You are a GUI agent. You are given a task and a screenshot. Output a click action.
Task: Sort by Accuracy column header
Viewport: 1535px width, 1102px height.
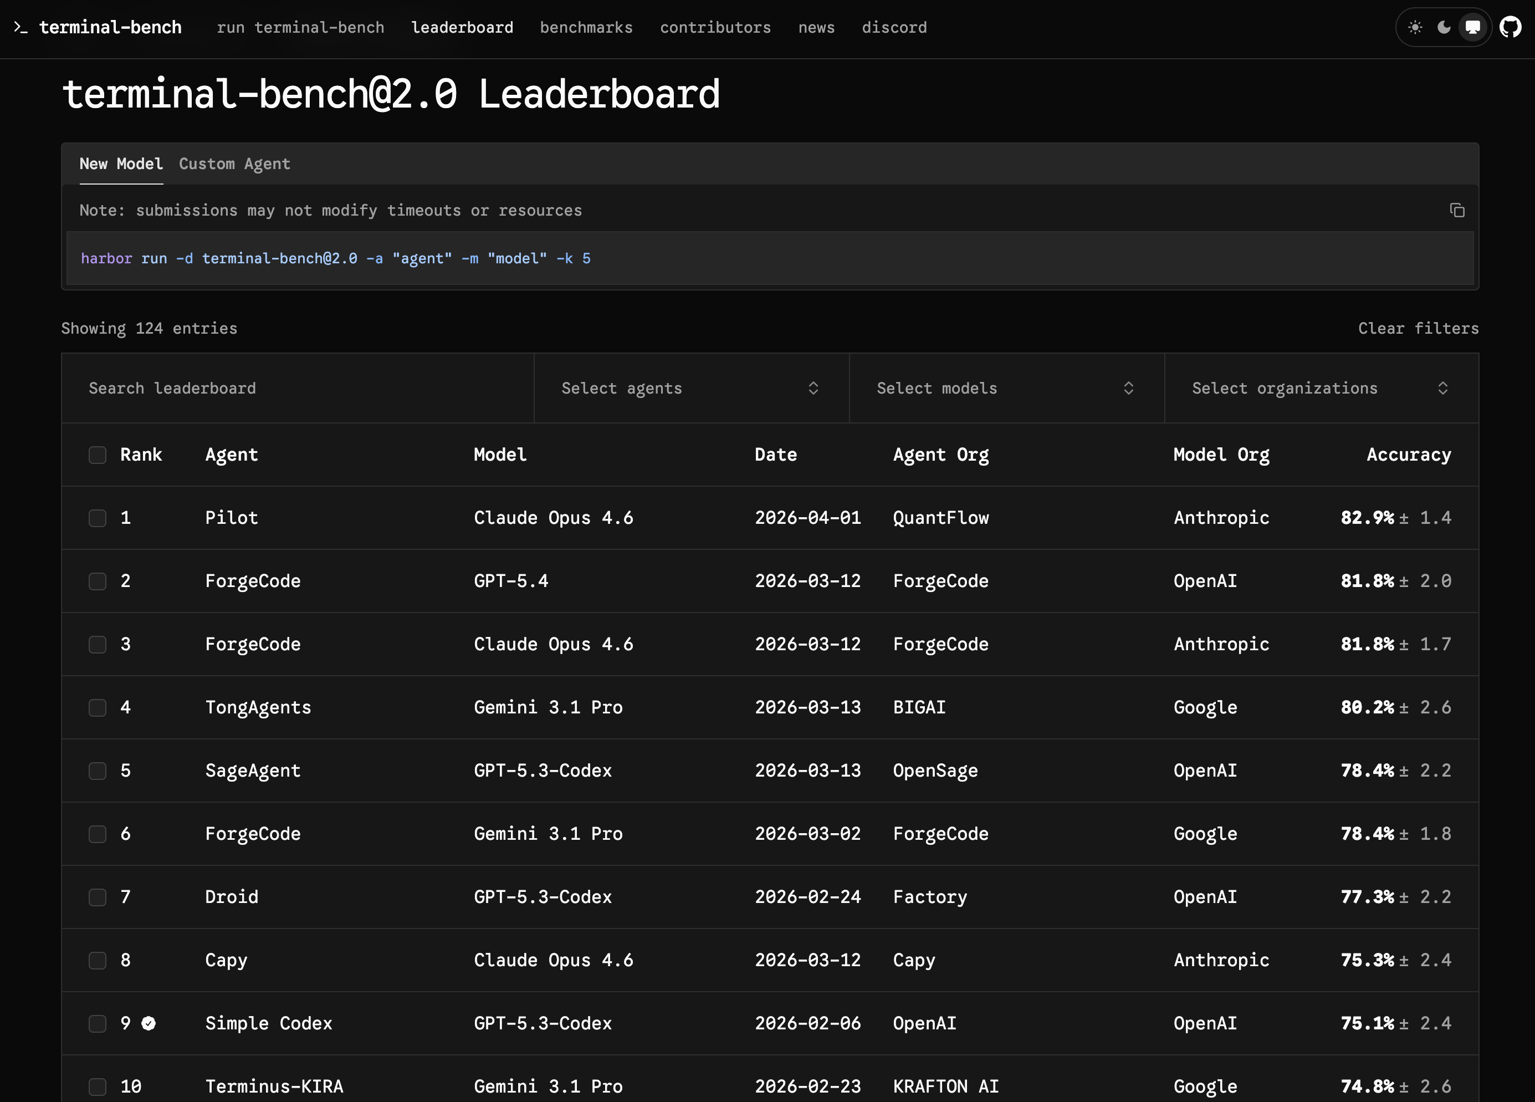point(1409,455)
